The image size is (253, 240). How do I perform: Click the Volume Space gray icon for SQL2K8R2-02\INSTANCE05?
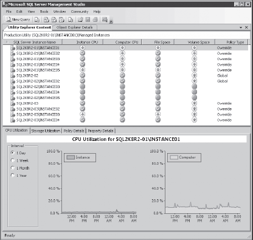coord(194,98)
